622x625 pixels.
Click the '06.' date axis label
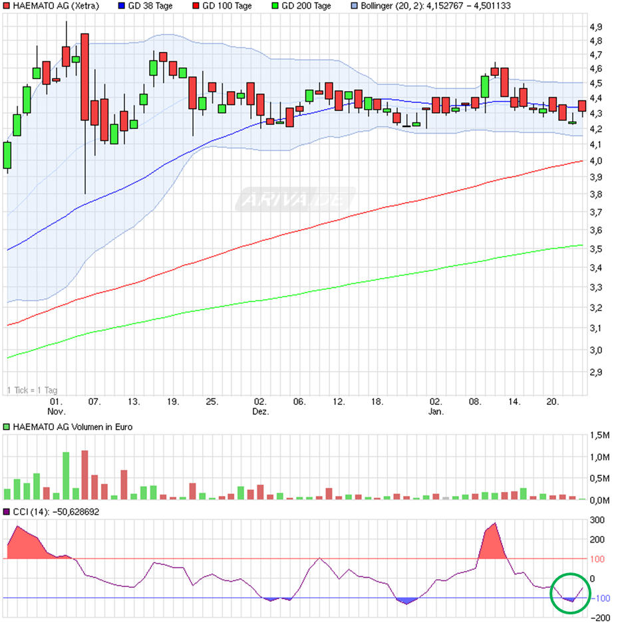299,402
